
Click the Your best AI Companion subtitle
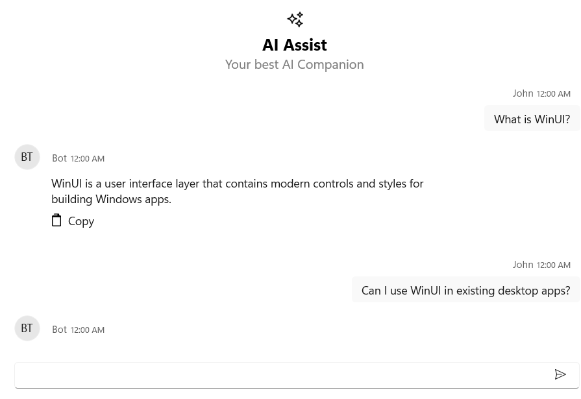pyautogui.click(x=294, y=64)
